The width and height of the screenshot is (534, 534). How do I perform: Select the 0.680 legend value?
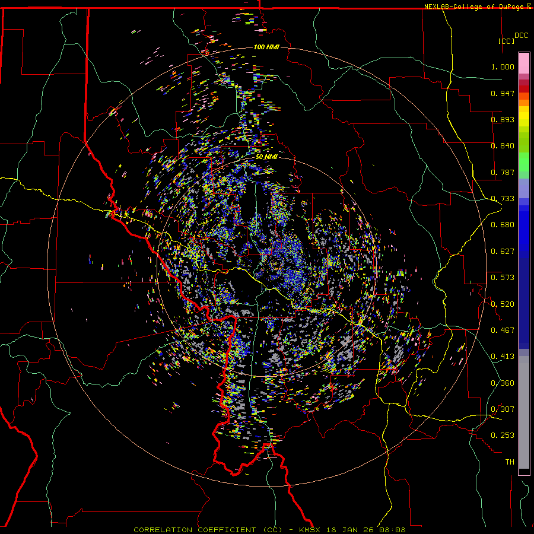click(x=503, y=225)
